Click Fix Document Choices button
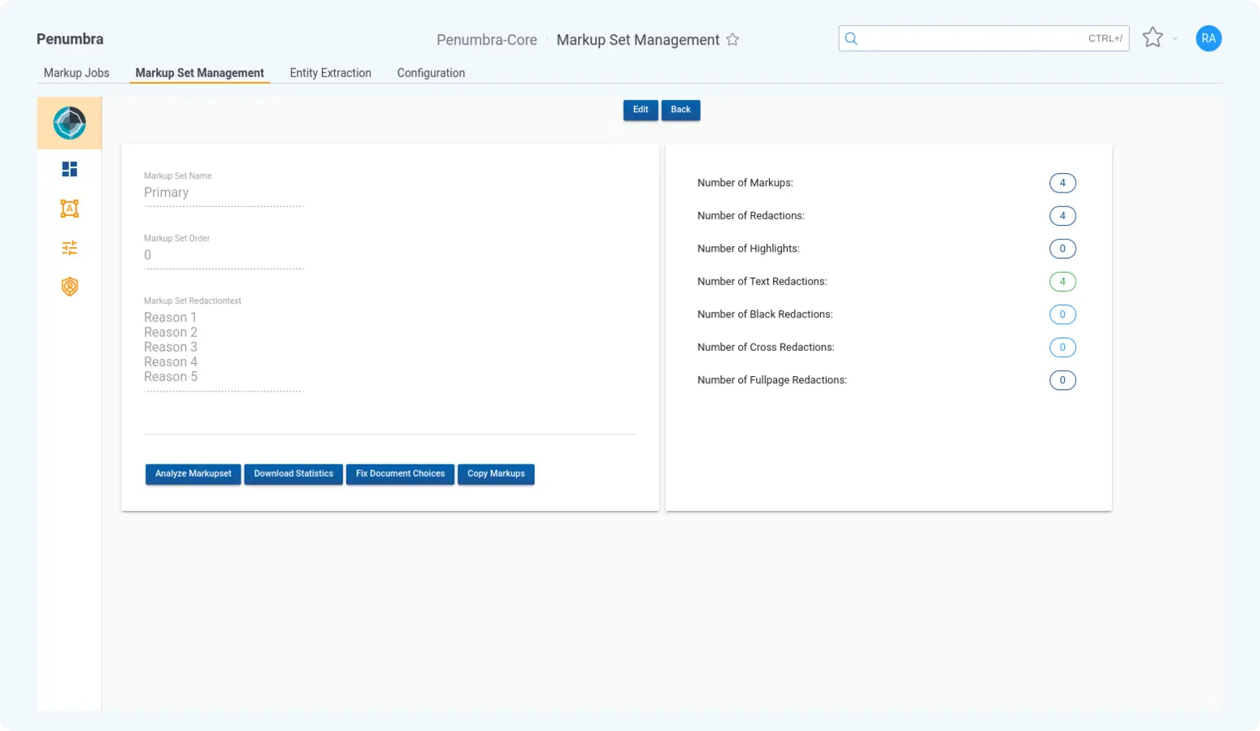1260x731 pixels. [x=400, y=474]
